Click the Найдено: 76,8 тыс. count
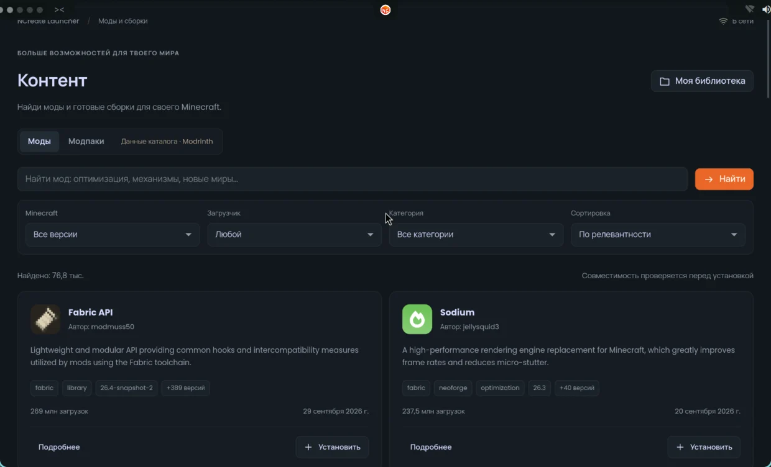The width and height of the screenshot is (771, 467). point(50,276)
